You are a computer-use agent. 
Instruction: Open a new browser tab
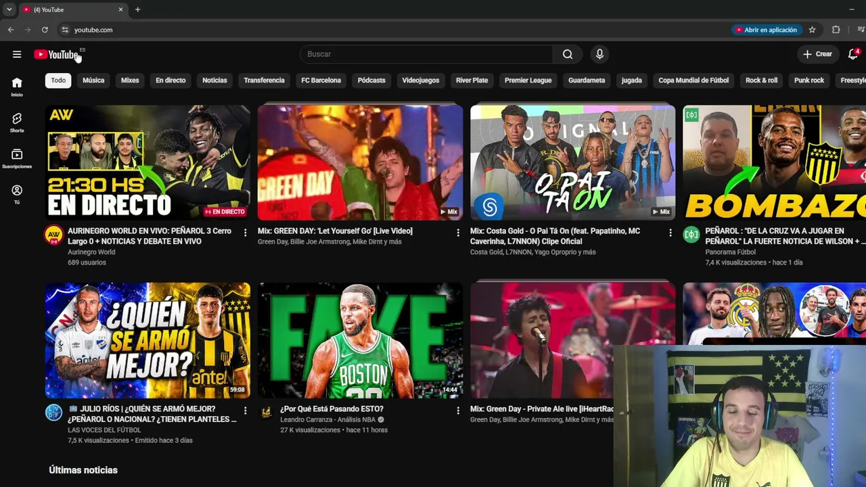coord(137,9)
